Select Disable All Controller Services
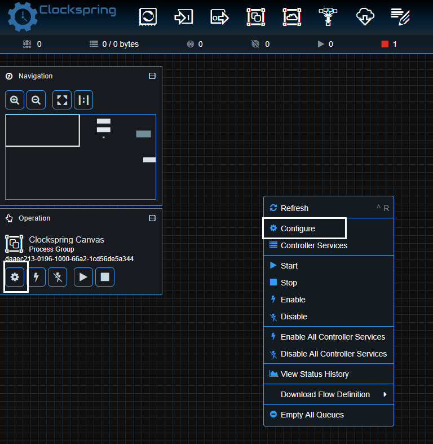433x444 pixels. point(329,354)
